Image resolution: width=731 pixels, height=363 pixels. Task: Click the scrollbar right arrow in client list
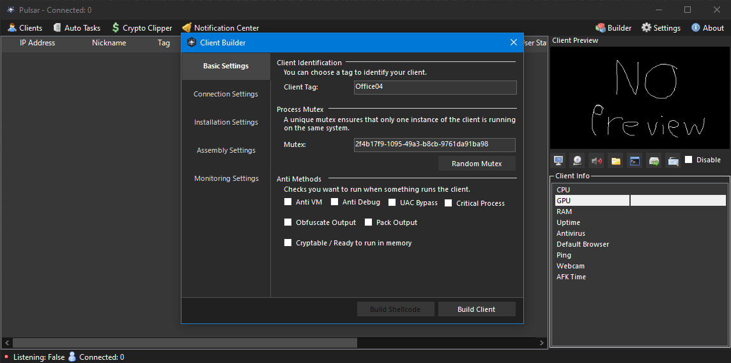click(x=541, y=343)
